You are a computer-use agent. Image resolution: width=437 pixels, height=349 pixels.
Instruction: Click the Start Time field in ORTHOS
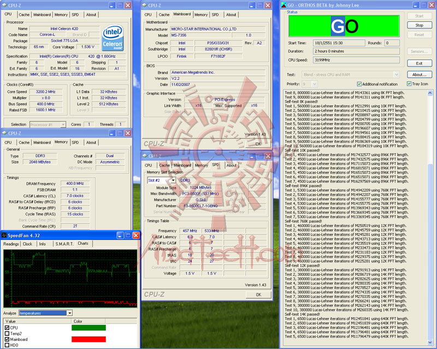[339, 43]
